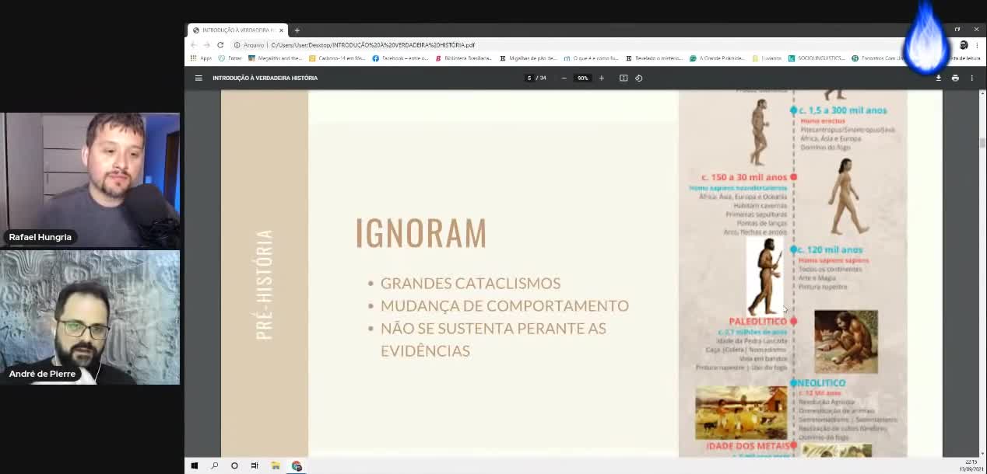Click the Chrome taskbar icon
The width and height of the screenshot is (987, 474).
click(x=297, y=465)
